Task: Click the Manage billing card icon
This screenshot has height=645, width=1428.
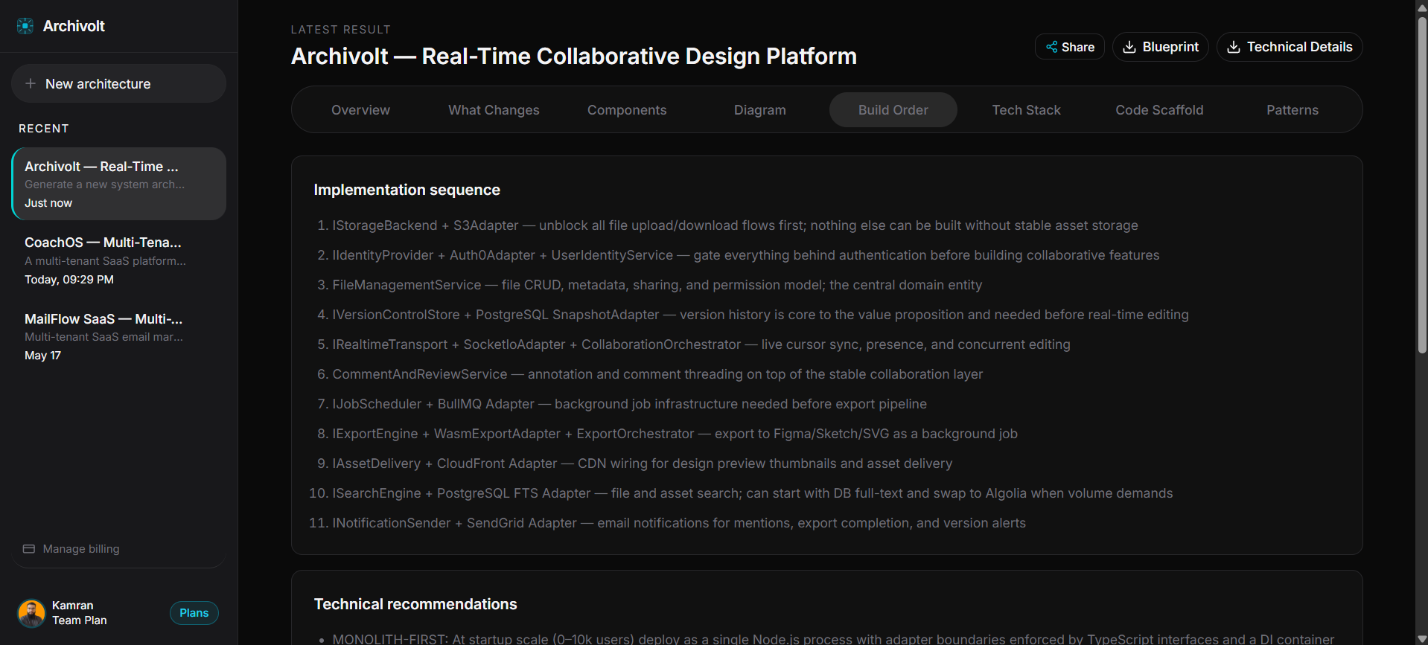Action: pos(29,549)
